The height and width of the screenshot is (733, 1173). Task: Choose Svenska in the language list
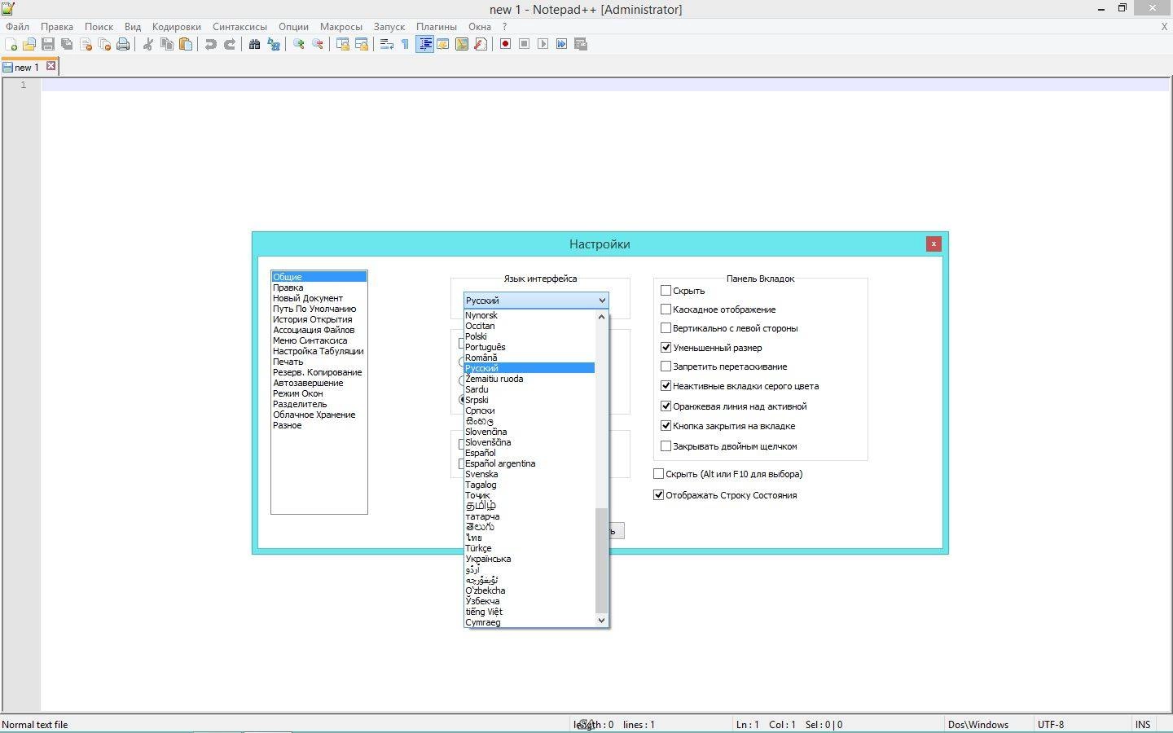[529, 474]
